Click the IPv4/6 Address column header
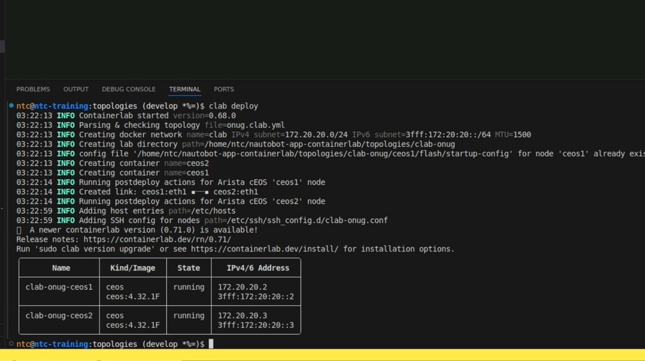 (x=258, y=268)
